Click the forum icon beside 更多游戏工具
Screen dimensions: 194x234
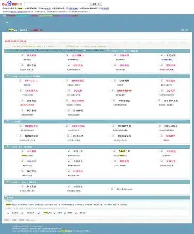click(159, 100)
